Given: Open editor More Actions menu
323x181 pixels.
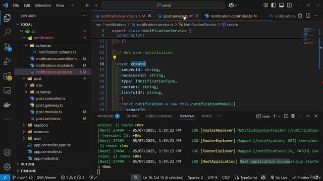Looking at the screenshot, I should pos(316,16).
